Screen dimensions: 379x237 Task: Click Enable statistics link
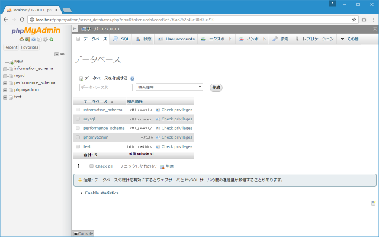(102, 193)
